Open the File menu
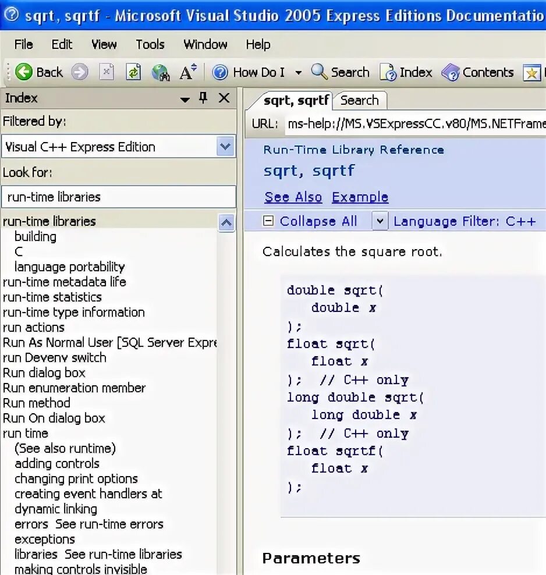This screenshot has height=575, width=546. [23, 44]
